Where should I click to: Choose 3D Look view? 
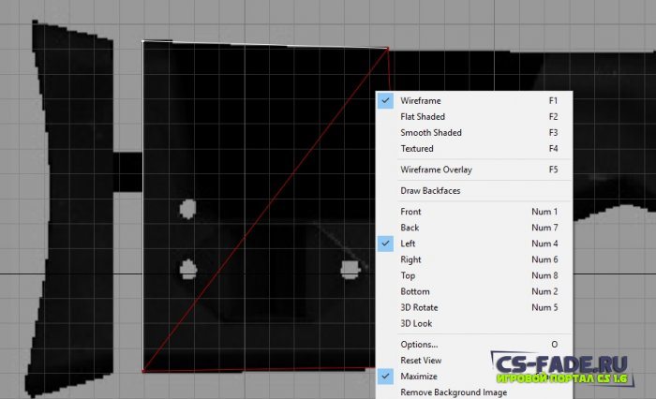tap(474, 323)
